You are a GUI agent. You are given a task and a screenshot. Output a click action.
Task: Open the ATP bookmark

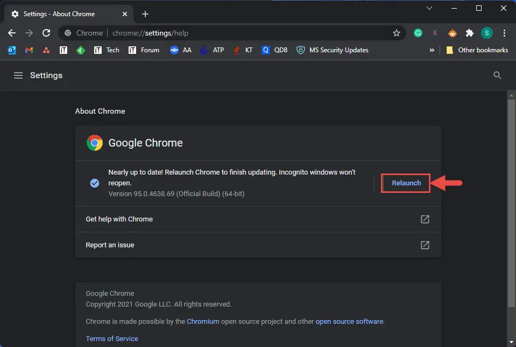tap(212, 50)
